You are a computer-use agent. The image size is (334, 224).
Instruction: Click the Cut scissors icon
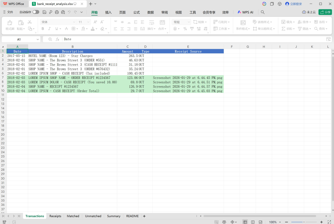tap(30, 22)
